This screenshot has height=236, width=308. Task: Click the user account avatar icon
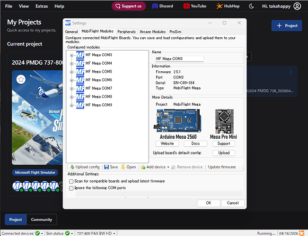297,6
